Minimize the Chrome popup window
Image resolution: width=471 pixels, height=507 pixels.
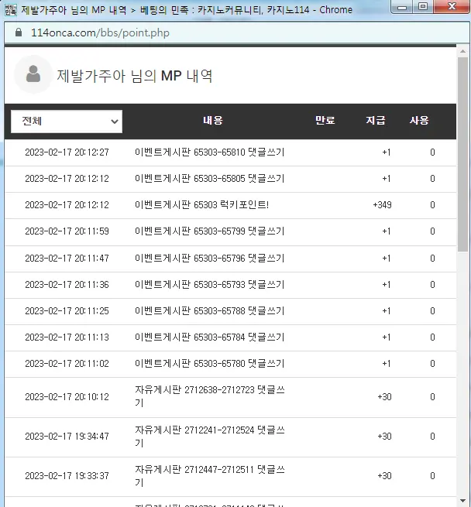[x=402, y=6]
